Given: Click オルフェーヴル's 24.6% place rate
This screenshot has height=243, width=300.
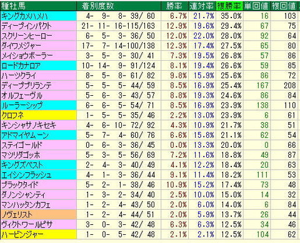Looking at the screenshot, I should coord(231,96).
